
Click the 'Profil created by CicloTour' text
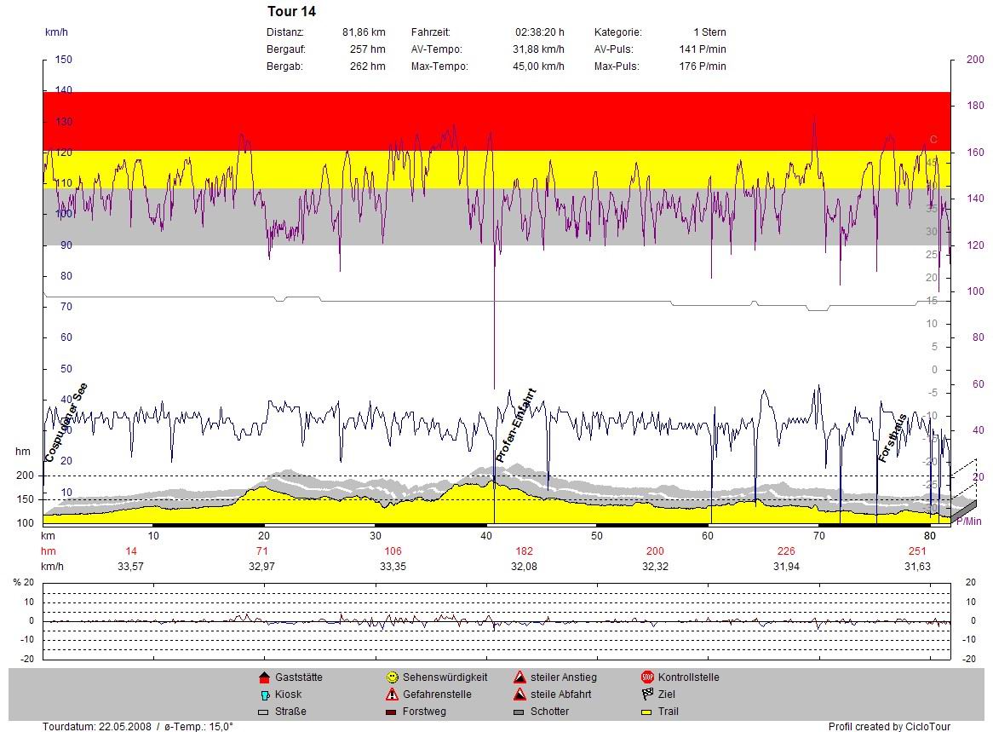888,727
